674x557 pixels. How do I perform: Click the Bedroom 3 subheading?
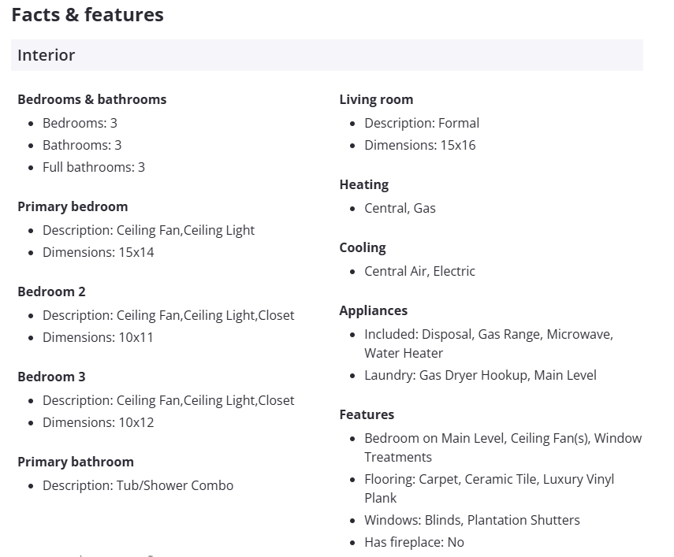tap(51, 377)
